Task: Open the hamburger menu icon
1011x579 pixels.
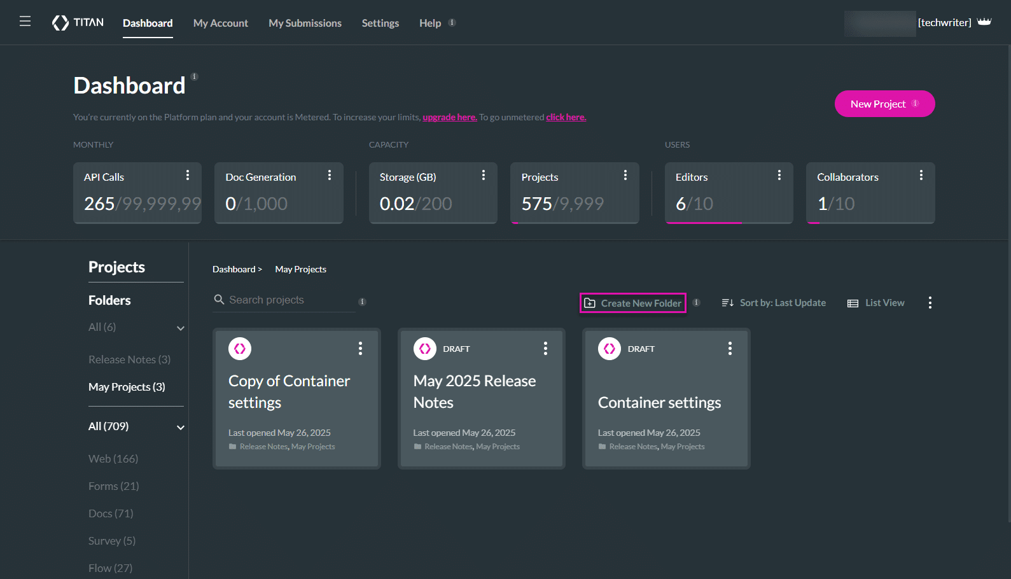Action: (25, 22)
